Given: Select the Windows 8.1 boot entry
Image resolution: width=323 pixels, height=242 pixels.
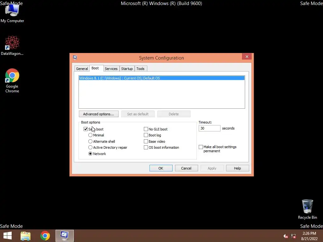Looking at the screenshot, I should (162, 78).
